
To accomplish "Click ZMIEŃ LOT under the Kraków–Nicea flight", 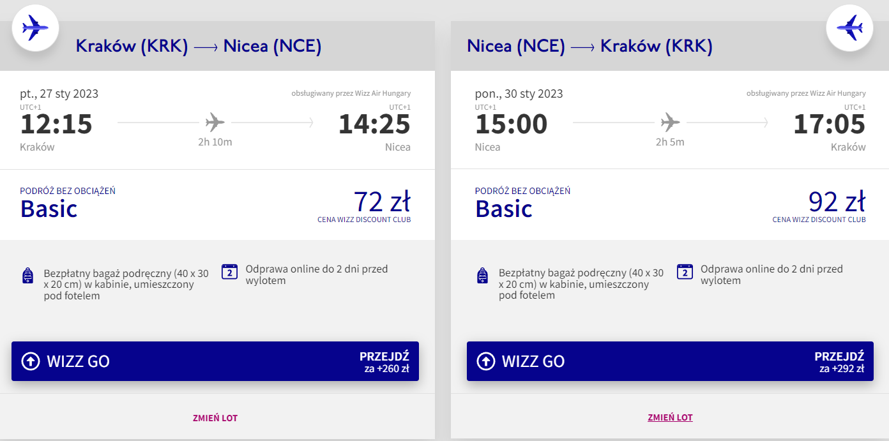I will pyautogui.click(x=215, y=418).
